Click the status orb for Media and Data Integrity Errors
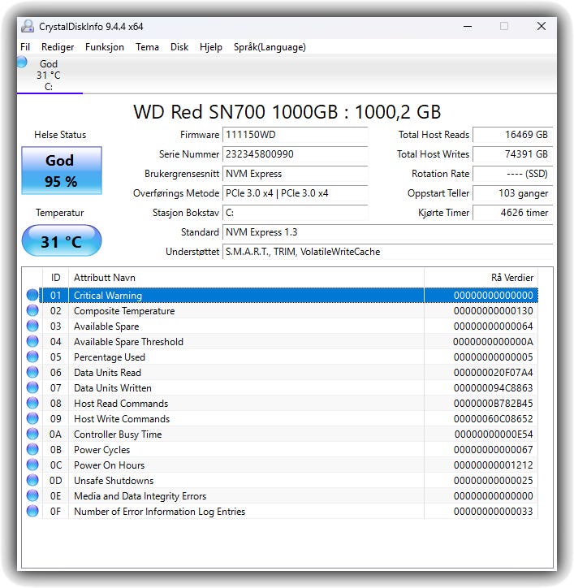This screenshot has height=588, width=574. click(32, 495)
